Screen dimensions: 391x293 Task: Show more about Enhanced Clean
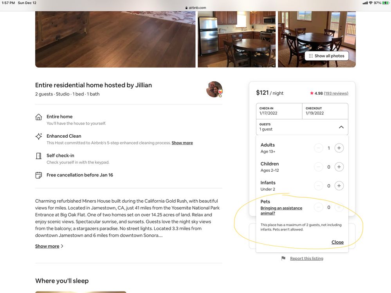point(182,143)
